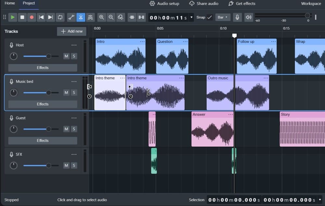
Task: Open Effects for the Host track
Action: pyautogui.click(x=43, y=68)
